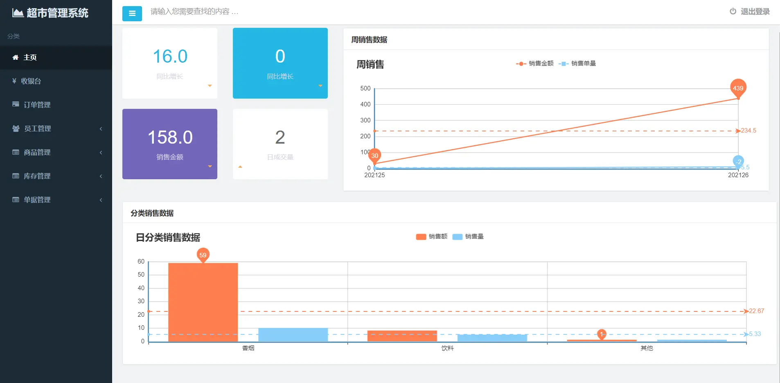Click the list icon beside 商品管理
This screenshot has width=780, height=383.
click(16, 152)
